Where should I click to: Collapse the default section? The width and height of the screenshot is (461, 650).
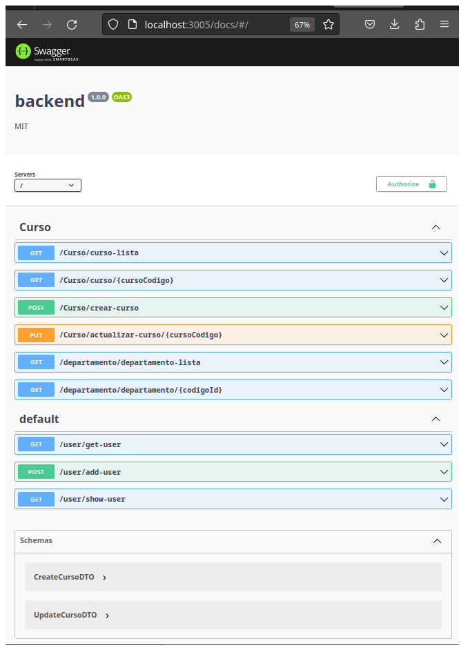(x=435, y=419)
